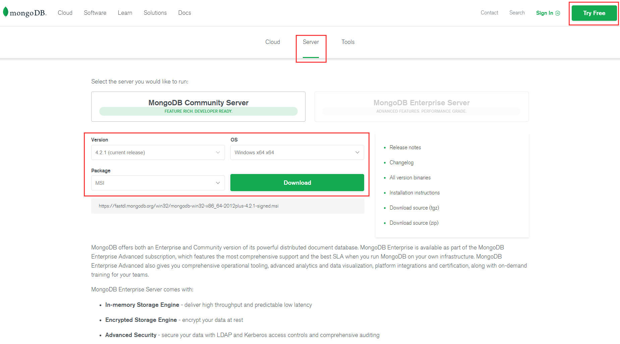The image size is (620, 344).
Task: Click the Sign In link
Action: (x=548, y=13)
